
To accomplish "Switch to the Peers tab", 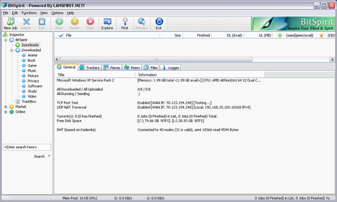I will click(132, 68).
